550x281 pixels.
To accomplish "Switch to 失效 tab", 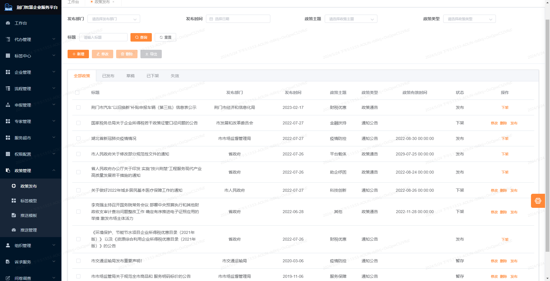I will coord(175,76).
